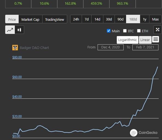Screen dimensions: 162x140
Task: Show the 30d time range
Action: pos(109,19)
